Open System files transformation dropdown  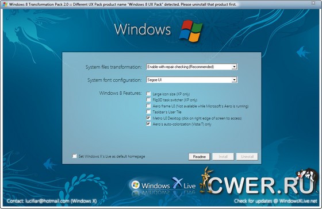[x=234, y=67]
